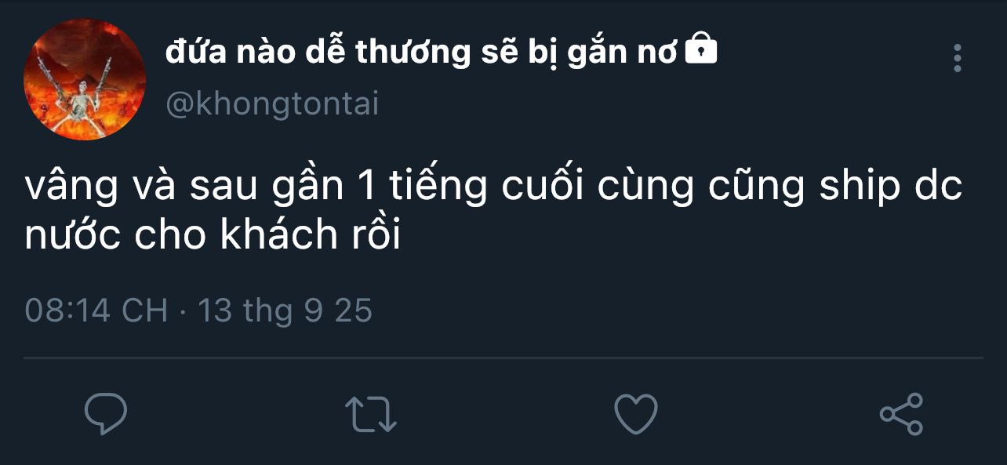The width and height of the screenshot is (1007, 465).
Task: Open the flaming skeleton profile avatar
Action: tap(85, 80)
